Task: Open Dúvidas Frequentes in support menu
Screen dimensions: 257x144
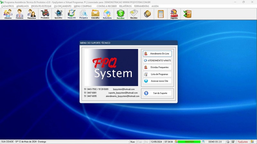Action: pos(157,67)
